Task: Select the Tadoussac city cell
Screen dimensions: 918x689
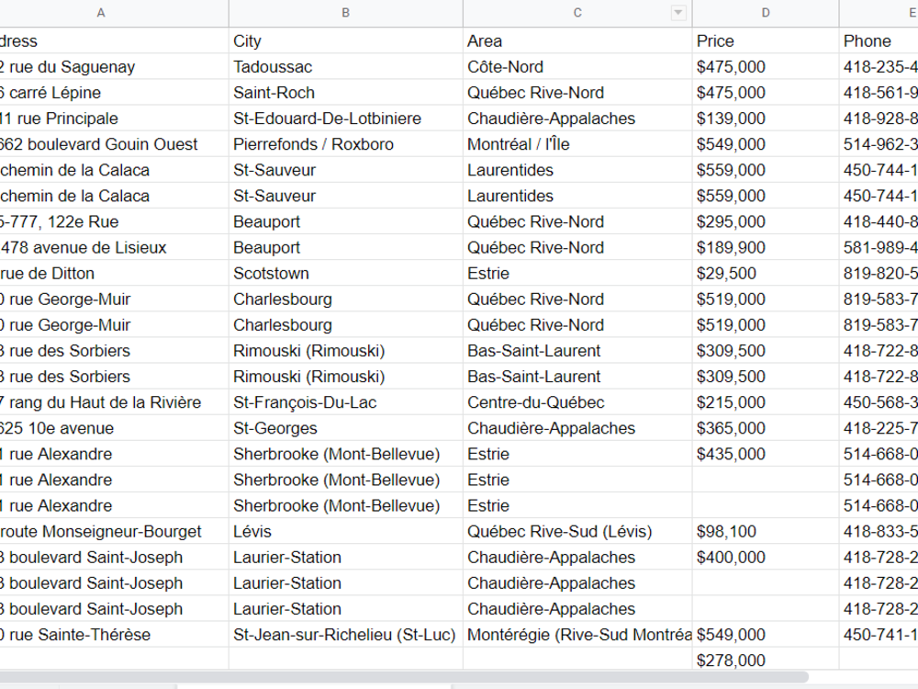Action: click(345, 67)
